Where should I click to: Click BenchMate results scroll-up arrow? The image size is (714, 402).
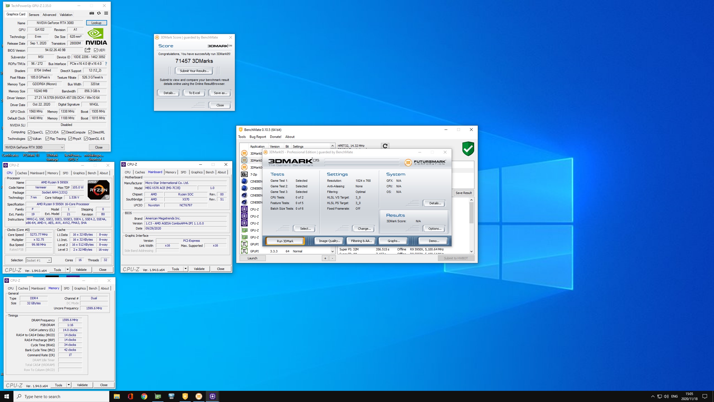(471, 200)
